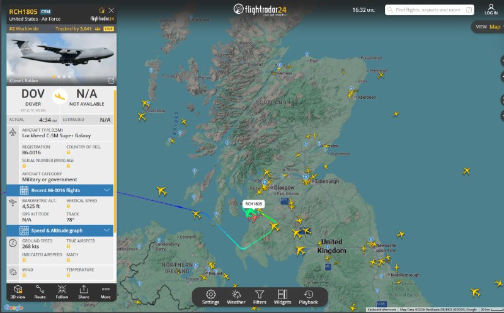The width and height of the screenshot is (504, 313).
Task: Open the map Filters
Action: click(x=259, y=297)
